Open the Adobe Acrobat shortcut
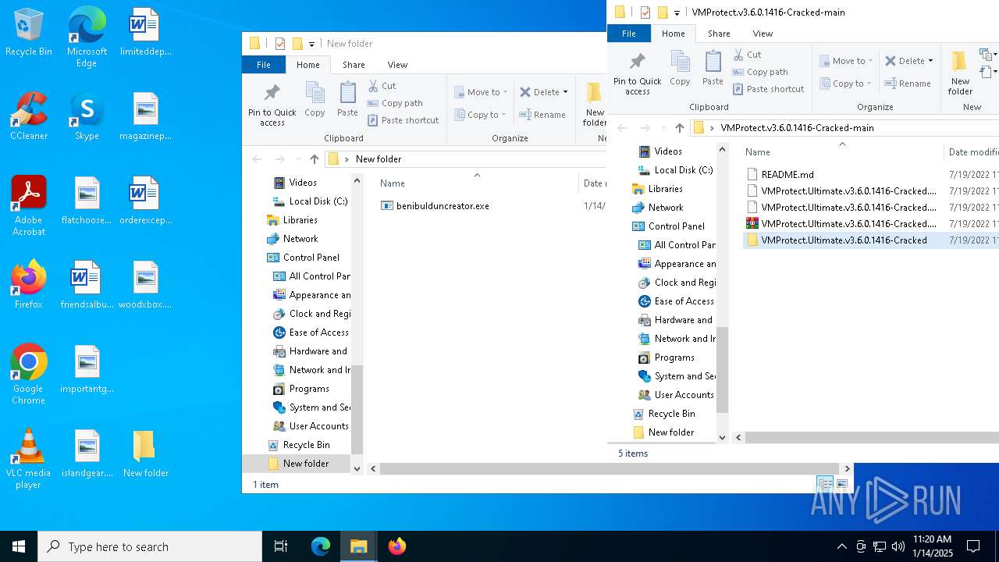Screen dimensions: 999x562 pyautogui.click(x=29, y=206)
